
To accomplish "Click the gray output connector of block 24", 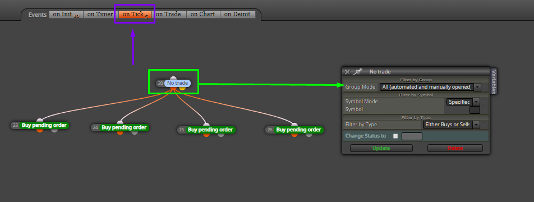I will (135, 132).
